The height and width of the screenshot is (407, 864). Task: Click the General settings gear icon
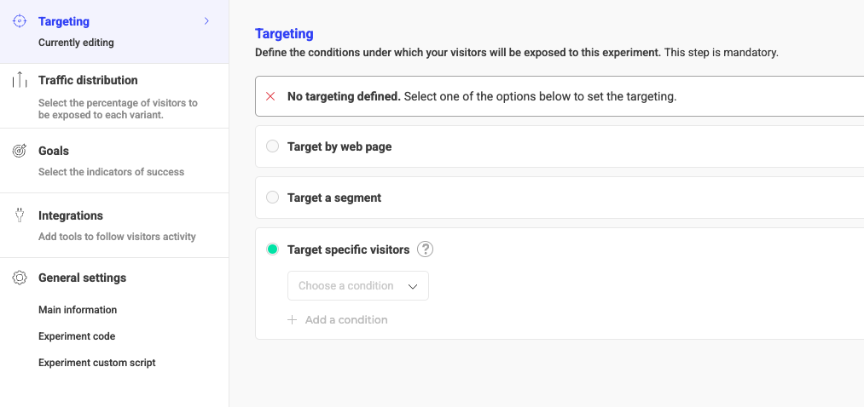click(x=19, y=278)
